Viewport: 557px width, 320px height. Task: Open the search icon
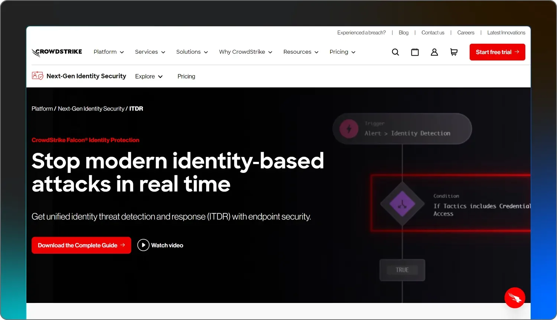[x=395, y=52]
